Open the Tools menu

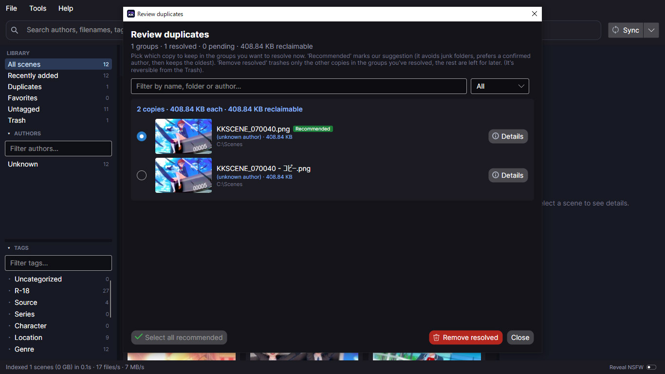(x=37, y=8)
